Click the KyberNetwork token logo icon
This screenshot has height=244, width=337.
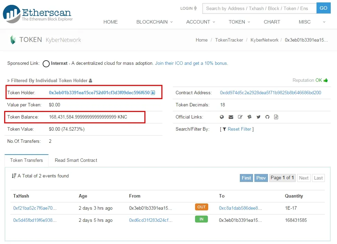click(13, 40)
